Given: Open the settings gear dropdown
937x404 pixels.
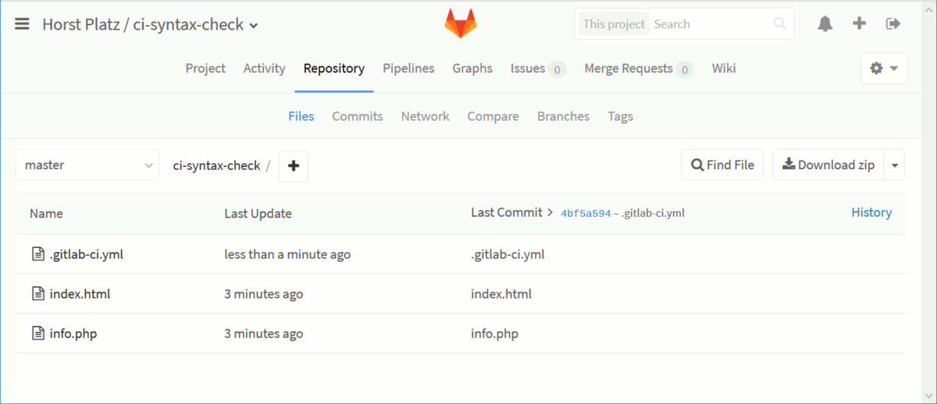Looking at the screenshot, I should click(884, 69).
